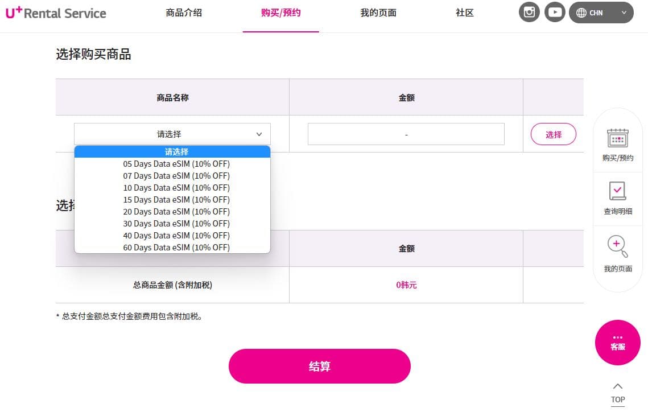The height and width of the screenshot is (416, 648).
Task: Jump to TOP with arrow icon
Action: (617, 394)
